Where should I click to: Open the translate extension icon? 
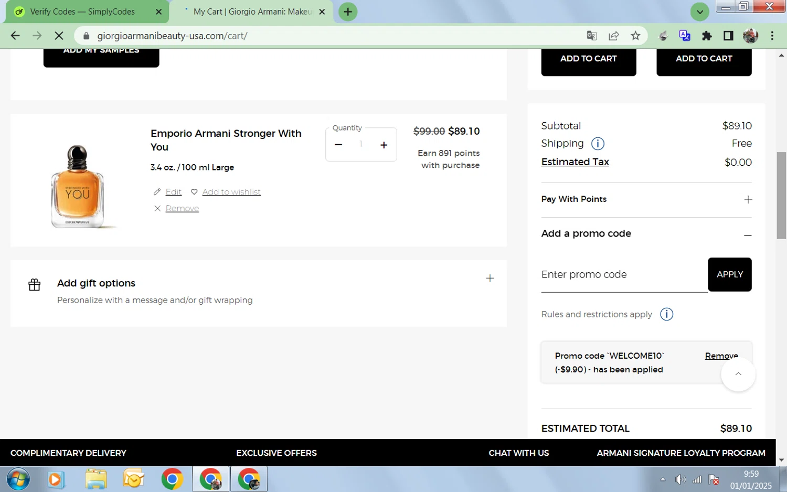[685, 36]
